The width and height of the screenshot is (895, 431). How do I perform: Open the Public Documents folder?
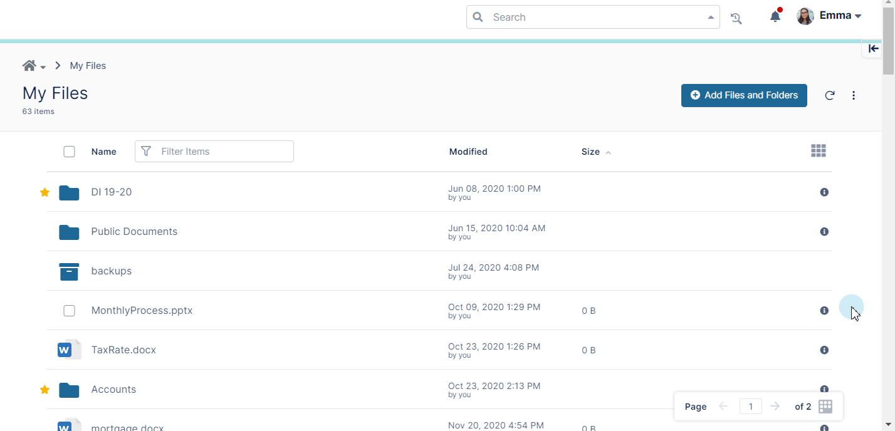[x=134, y=232]
